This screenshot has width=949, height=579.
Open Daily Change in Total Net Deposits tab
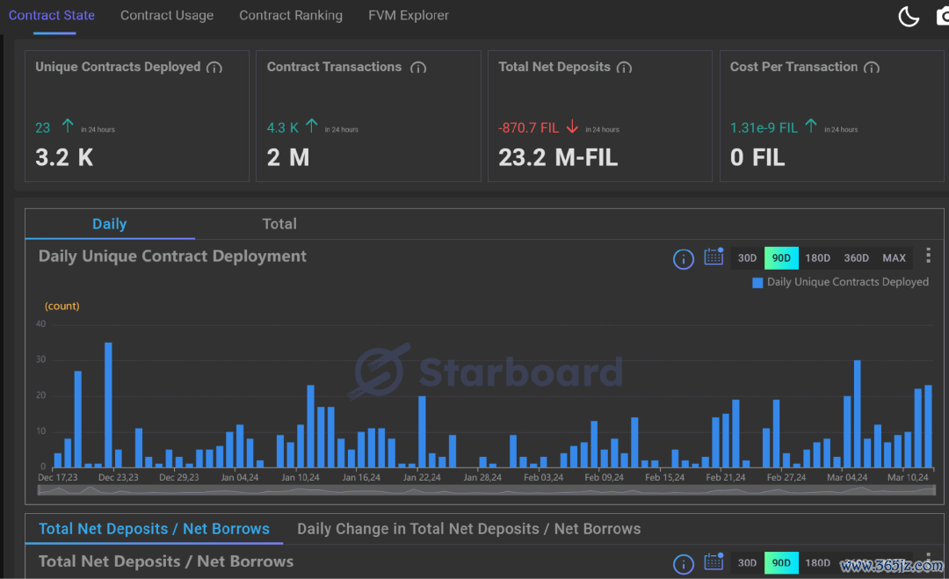point(468,529)
